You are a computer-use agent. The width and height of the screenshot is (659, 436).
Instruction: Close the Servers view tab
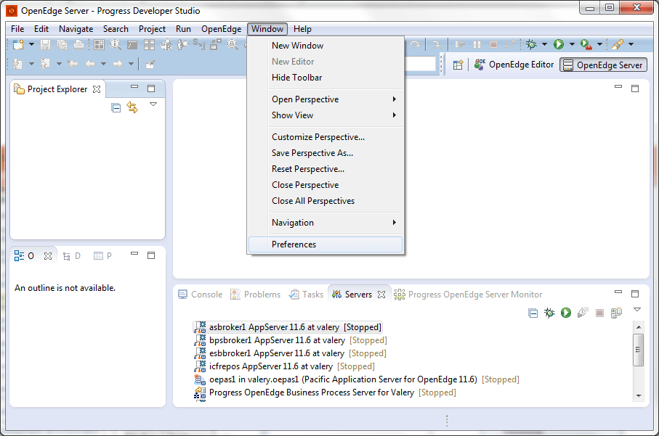(x=381, y=295)
